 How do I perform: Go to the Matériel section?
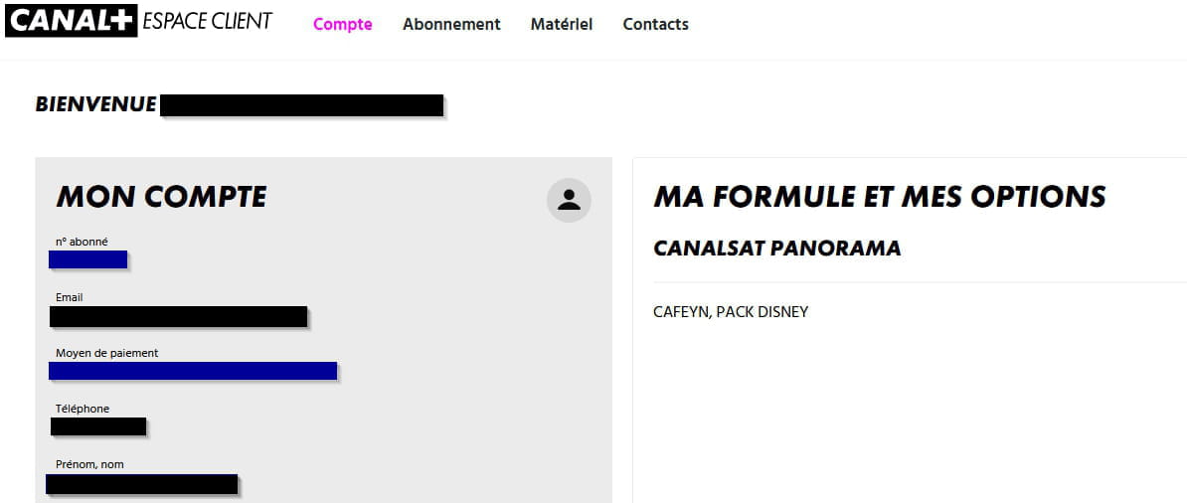pos(561,24)
